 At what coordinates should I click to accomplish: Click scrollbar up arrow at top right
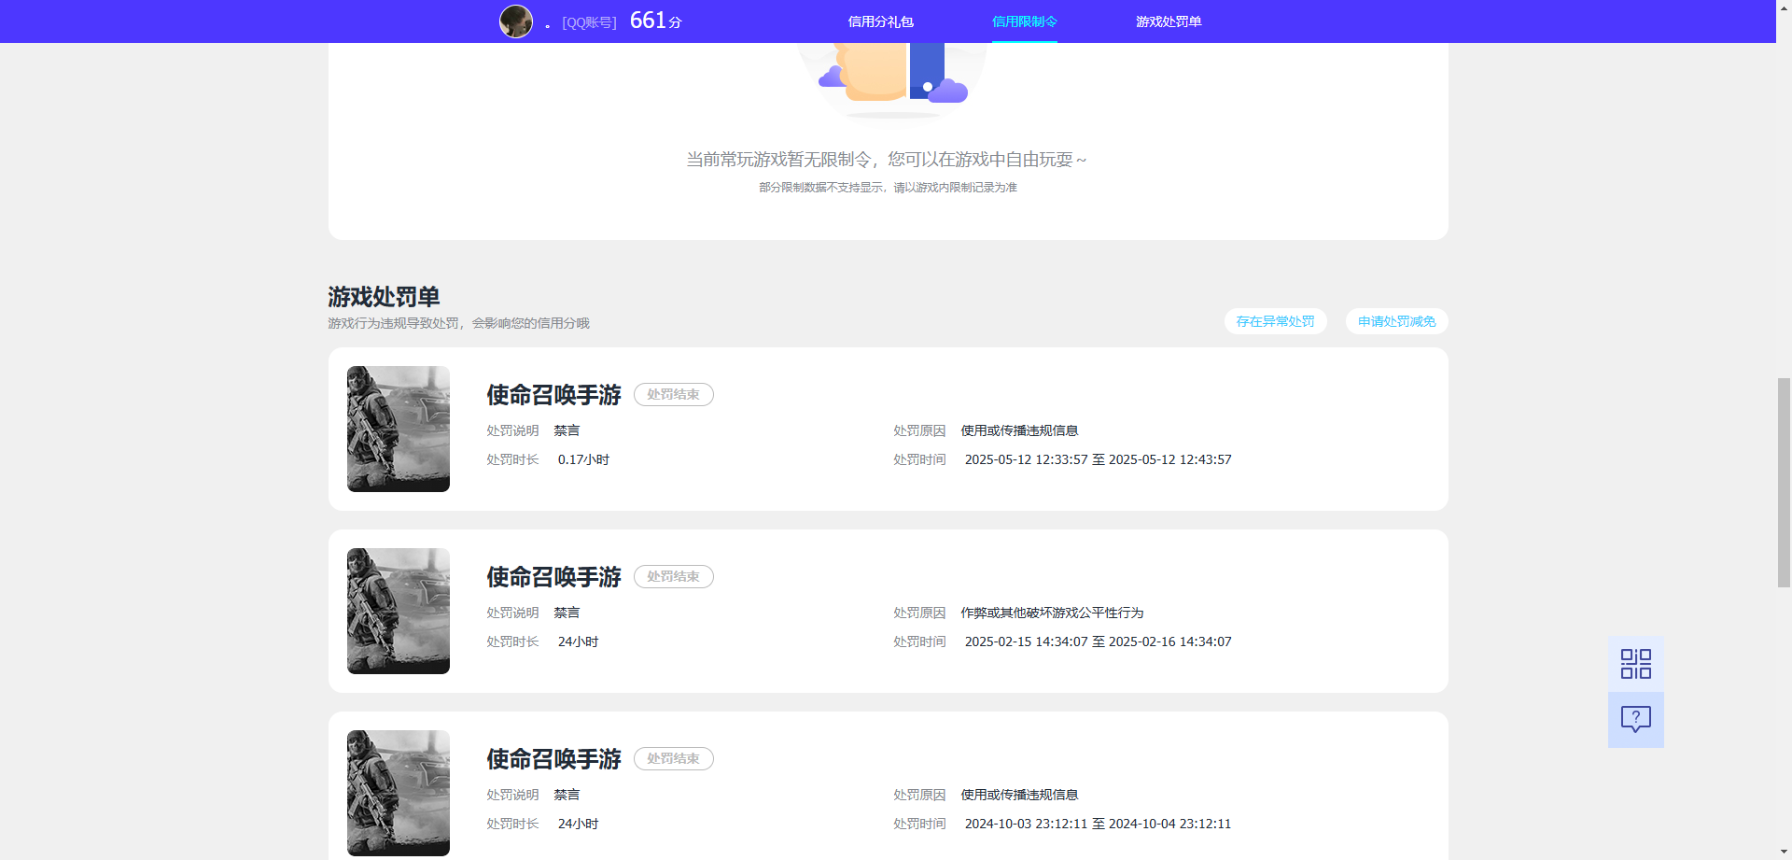click(1784, 7)
